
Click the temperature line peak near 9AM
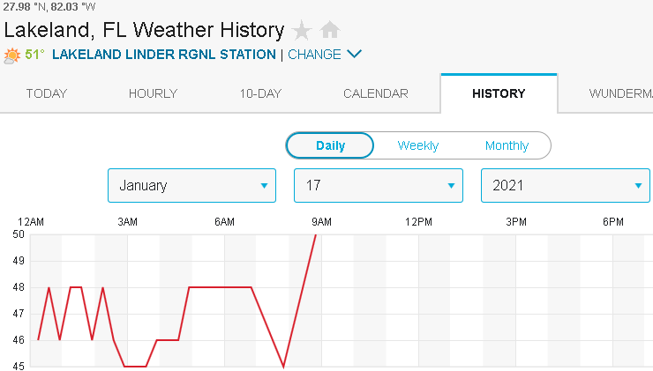tap(315, 236)
